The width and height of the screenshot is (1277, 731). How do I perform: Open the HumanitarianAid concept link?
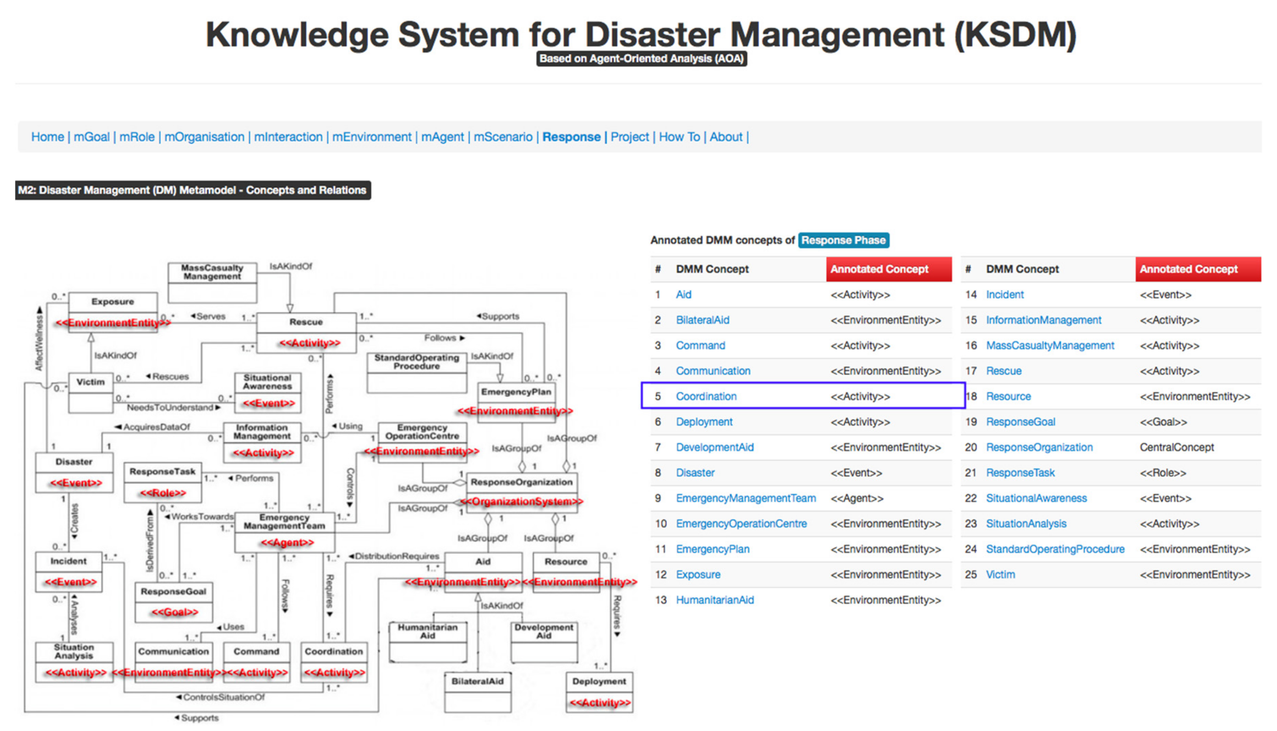pyautogui.click(x=714, y=600)
